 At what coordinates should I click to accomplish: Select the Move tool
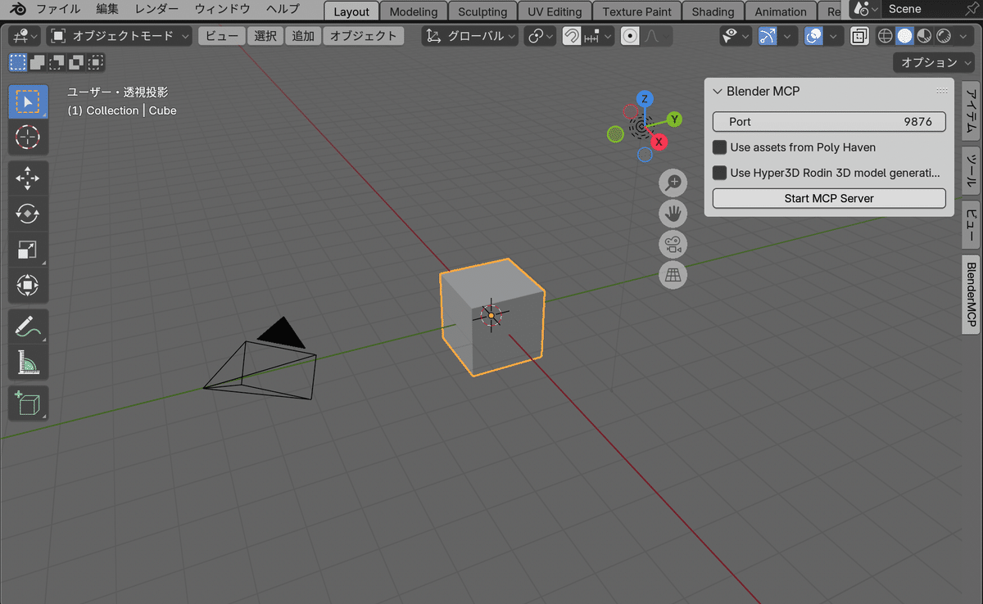[28, 178]
